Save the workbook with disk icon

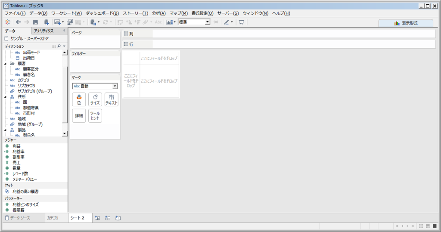[x=35, y=22]
